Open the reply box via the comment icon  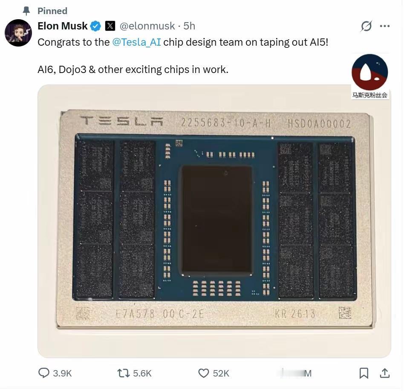tap(44, 373)
